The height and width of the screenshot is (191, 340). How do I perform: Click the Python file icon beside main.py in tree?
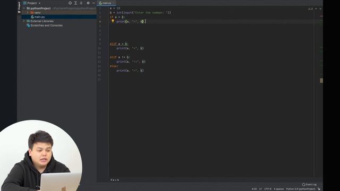[x=32, y=17]
